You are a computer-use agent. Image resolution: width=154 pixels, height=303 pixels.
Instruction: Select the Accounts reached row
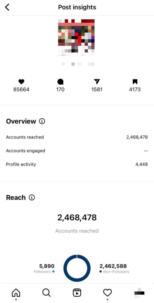[x=77, y=137]
